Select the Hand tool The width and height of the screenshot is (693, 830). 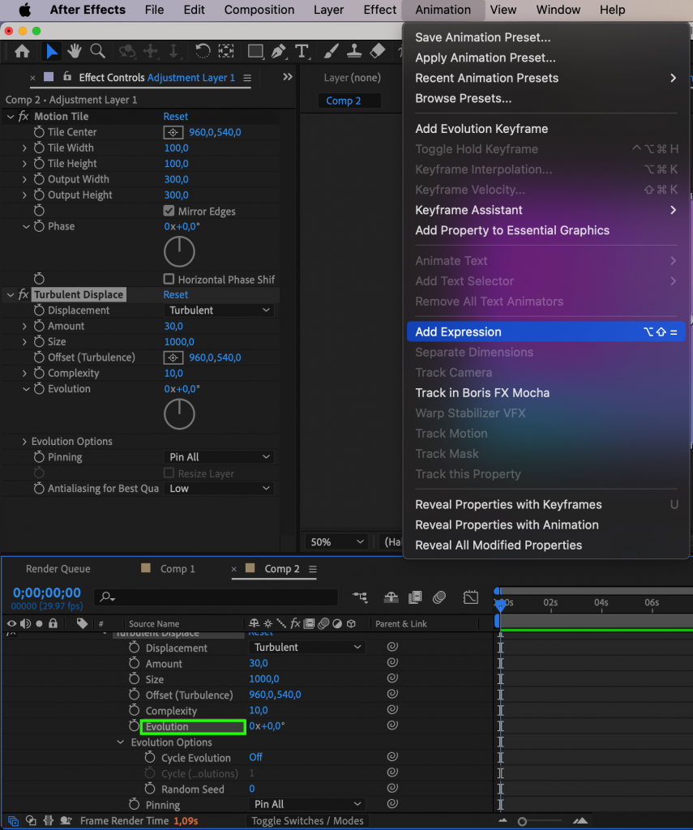click(x=74, y=50)
